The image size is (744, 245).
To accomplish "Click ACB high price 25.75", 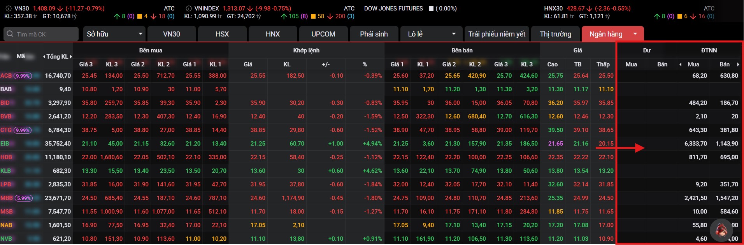I will point(556,76).
